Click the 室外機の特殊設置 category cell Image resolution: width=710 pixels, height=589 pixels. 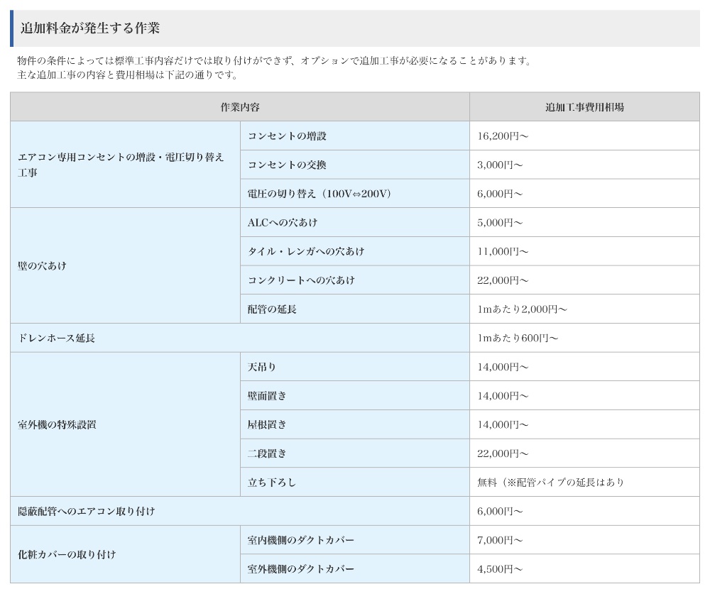57,424
